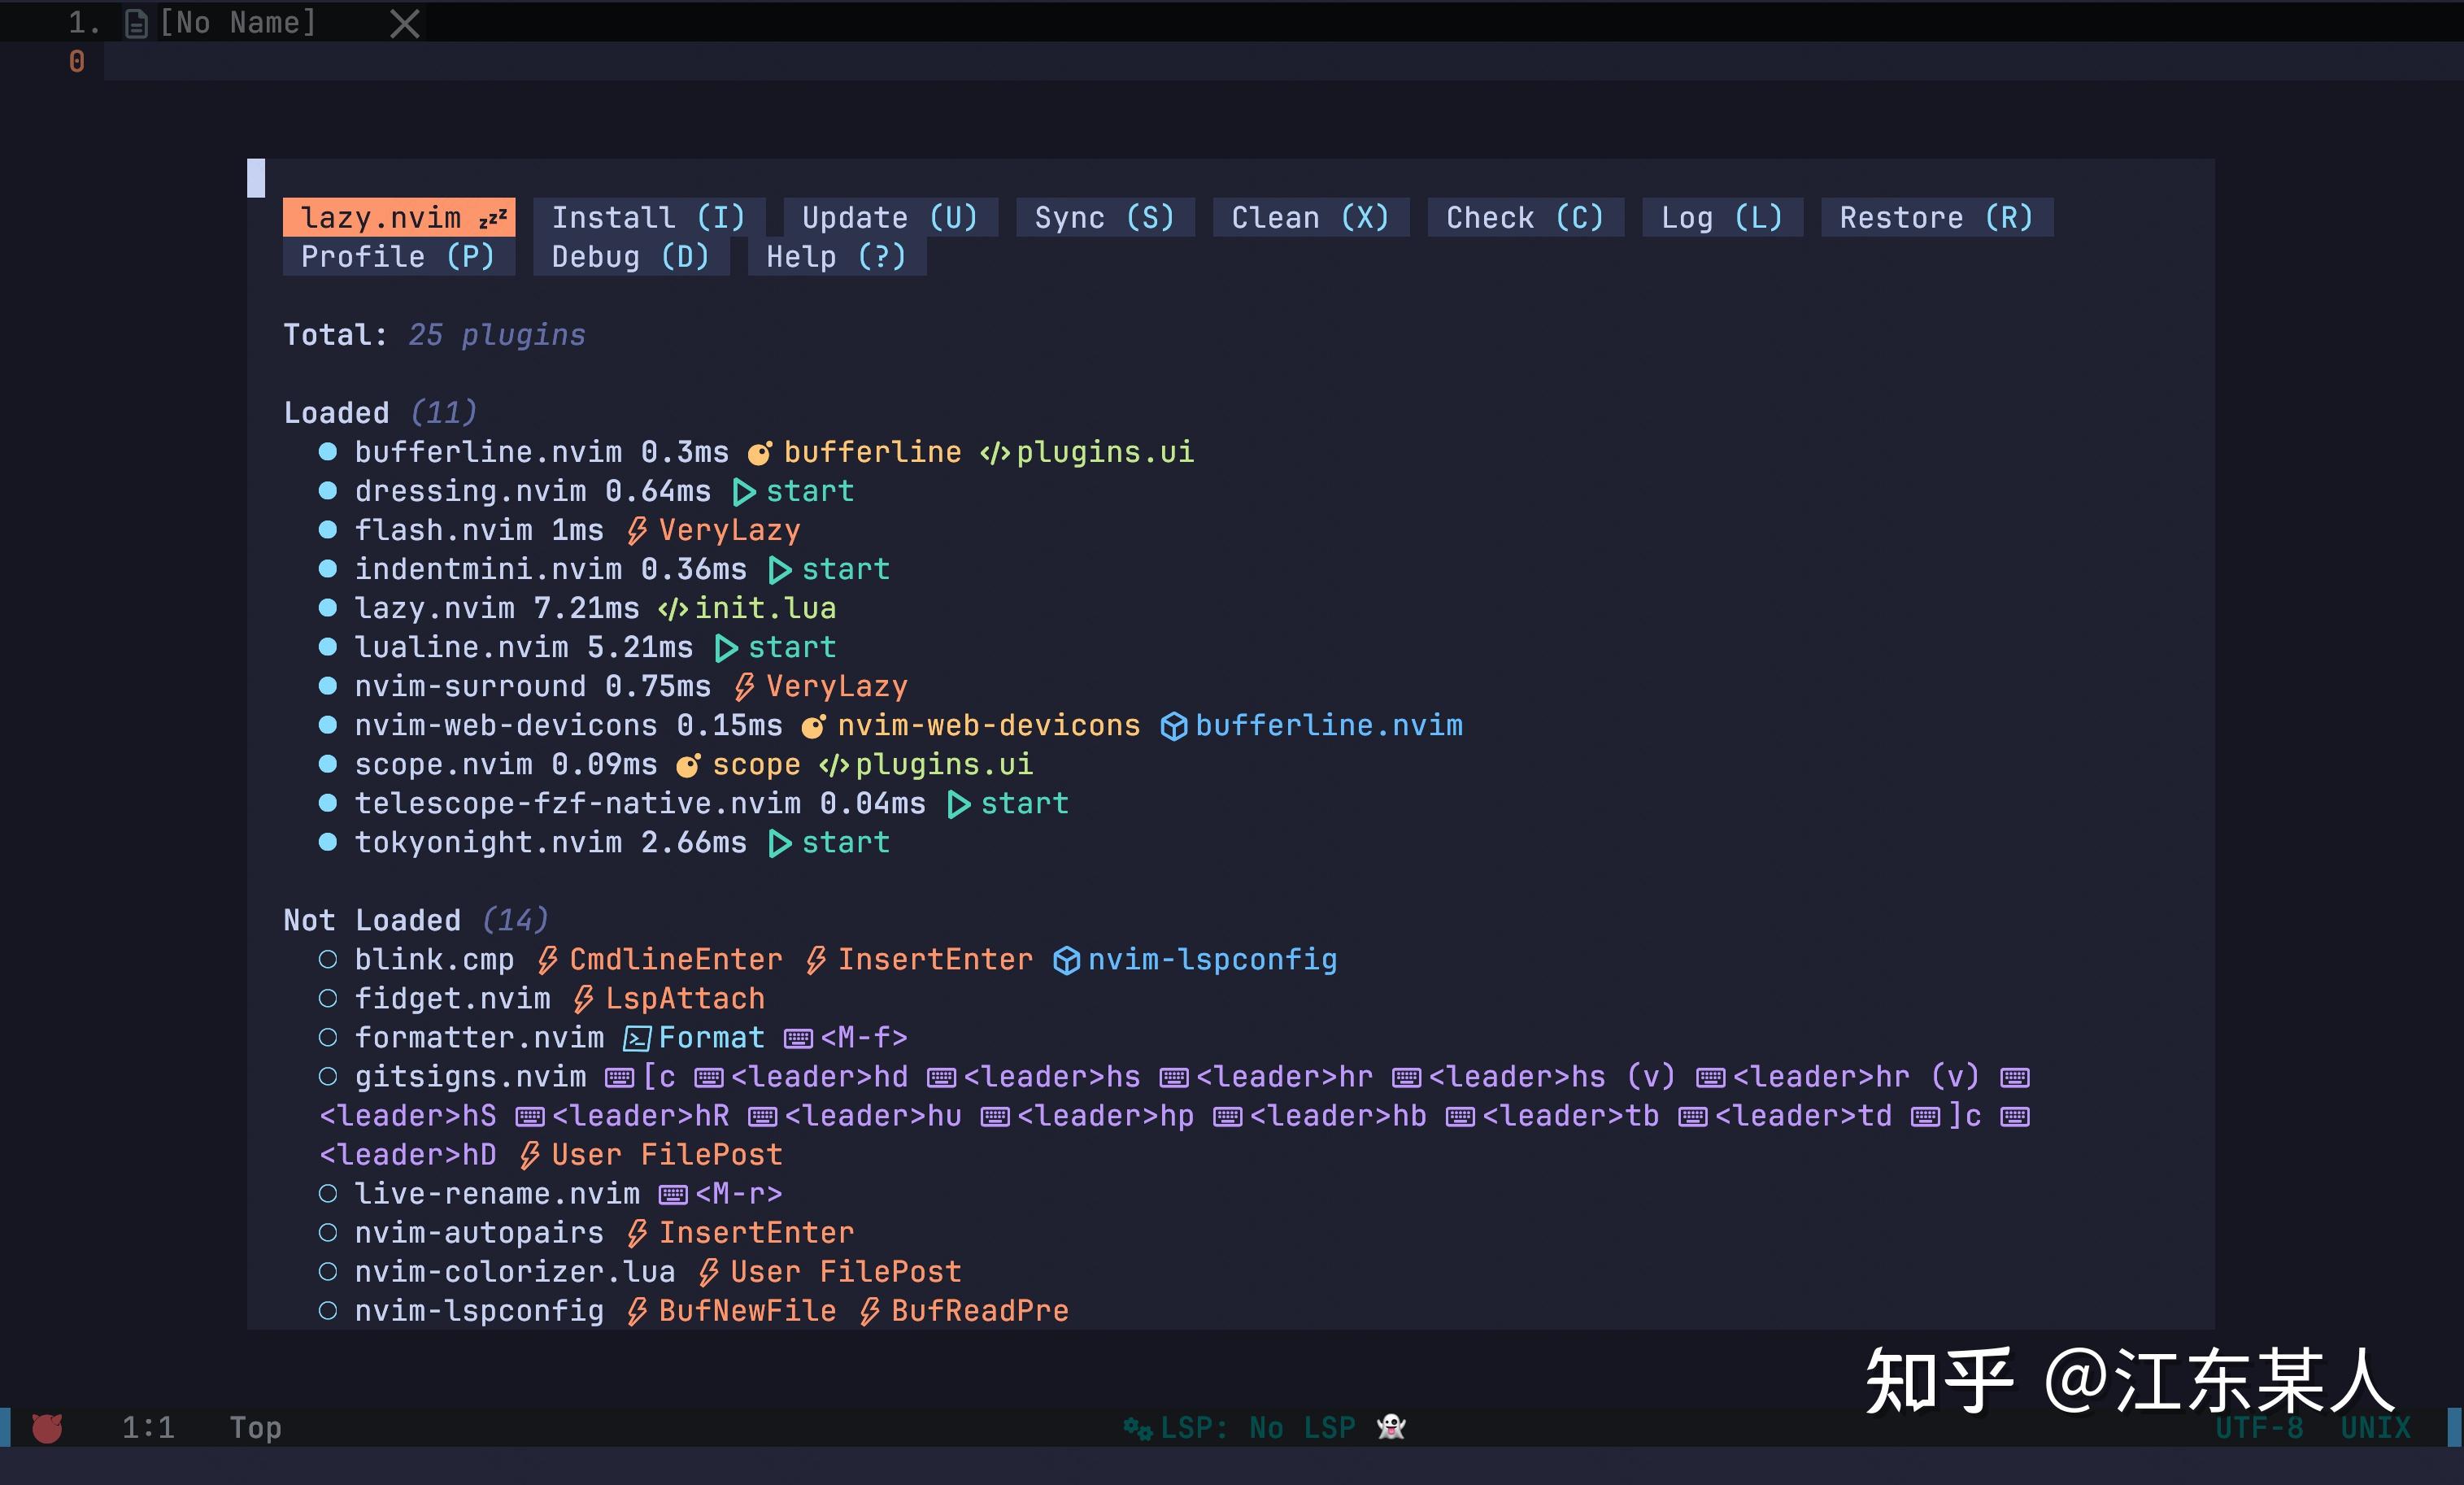The width and height of the screenshot is (2464, 1485).
Task: Toggle the loaded indicator dot for bufferline.nvim
Action: point(328,451)
